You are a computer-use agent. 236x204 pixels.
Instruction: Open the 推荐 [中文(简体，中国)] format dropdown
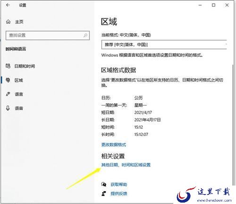164,44
